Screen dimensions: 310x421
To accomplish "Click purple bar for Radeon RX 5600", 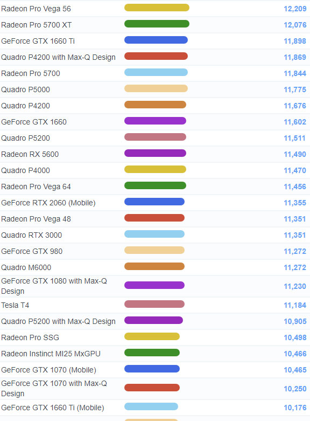I will tap(155, 153).
